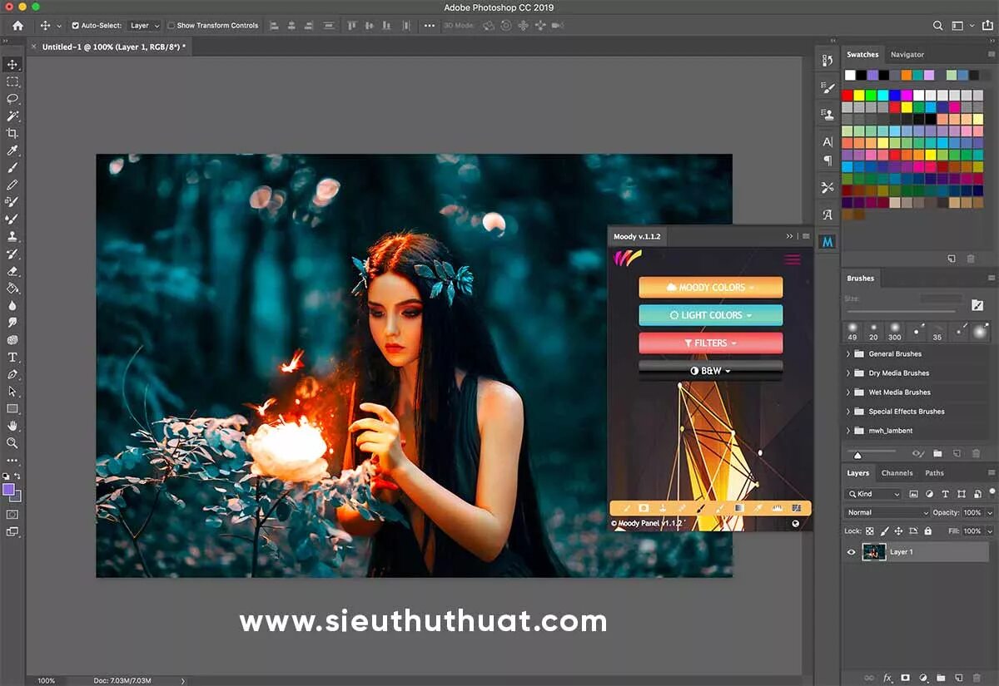Open the Fill dropdown arrow
999x686 pixels.
click(x=989, y=531)
